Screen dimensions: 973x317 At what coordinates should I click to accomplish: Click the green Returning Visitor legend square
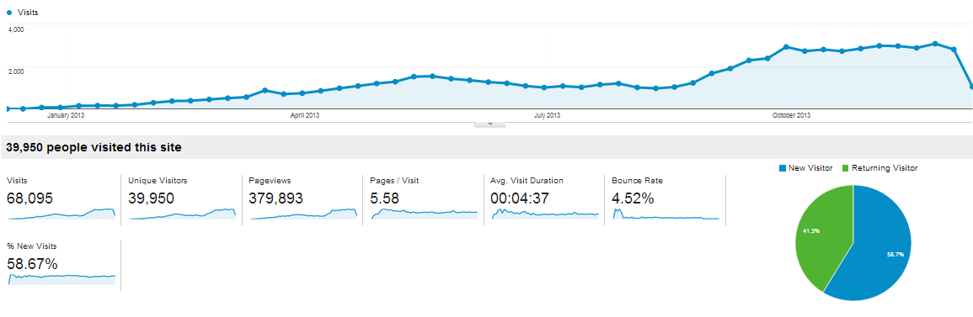[x=845, y=168]
